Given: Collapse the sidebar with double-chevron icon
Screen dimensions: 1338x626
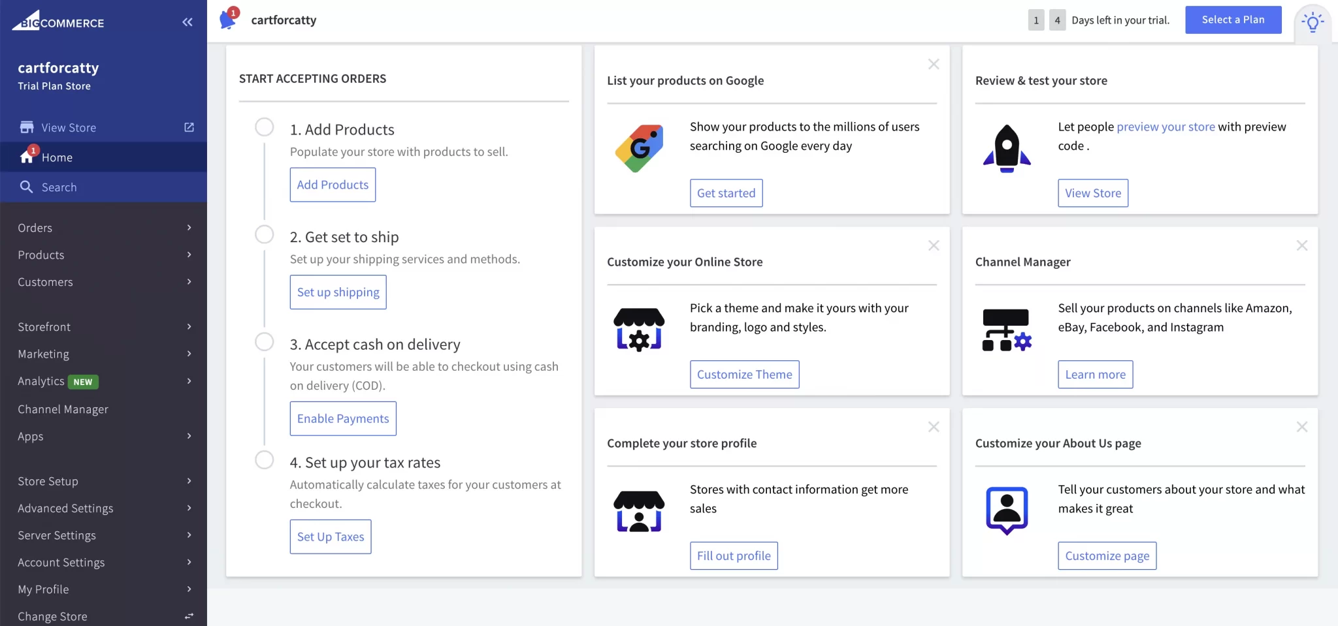Looking at the screenshot, I should click(x=188, y=22).
